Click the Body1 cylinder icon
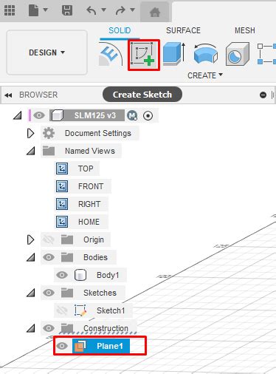This screenshot has height=374, width=276. point(80,275)
